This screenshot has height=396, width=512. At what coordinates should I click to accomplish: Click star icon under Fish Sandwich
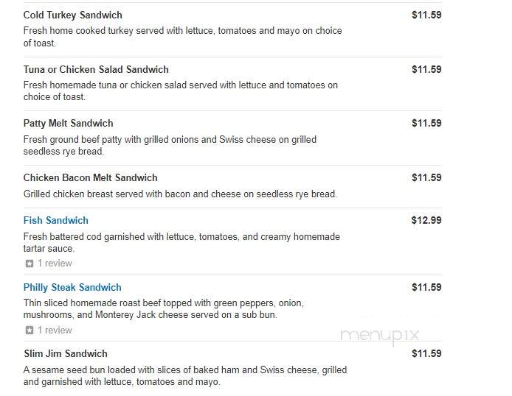tap(30, 264)
